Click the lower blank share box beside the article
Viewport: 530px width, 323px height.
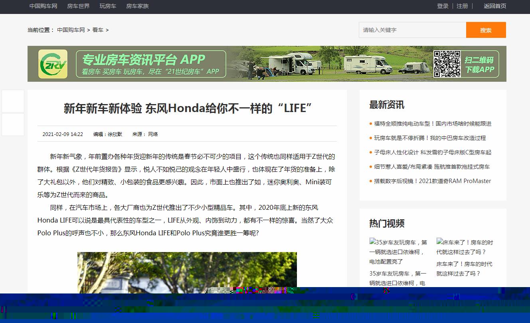[x=13, y=124]
